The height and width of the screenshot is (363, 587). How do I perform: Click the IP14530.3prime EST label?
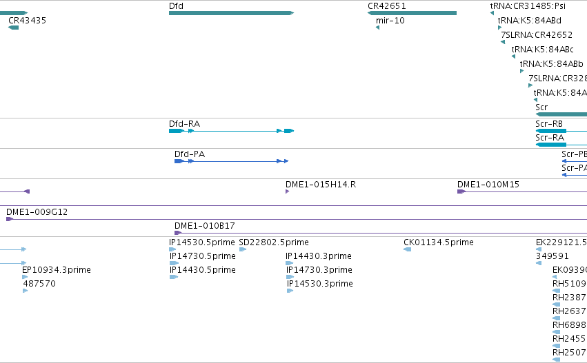coord(319,284)
